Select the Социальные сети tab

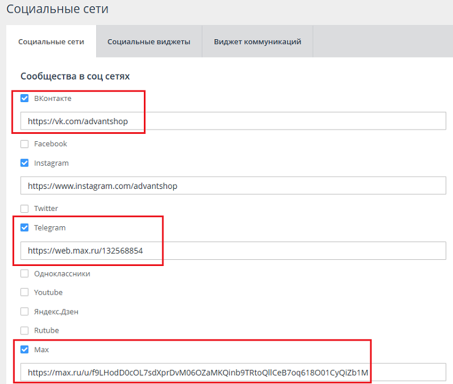pyautogui.click(x=51, y=42)
